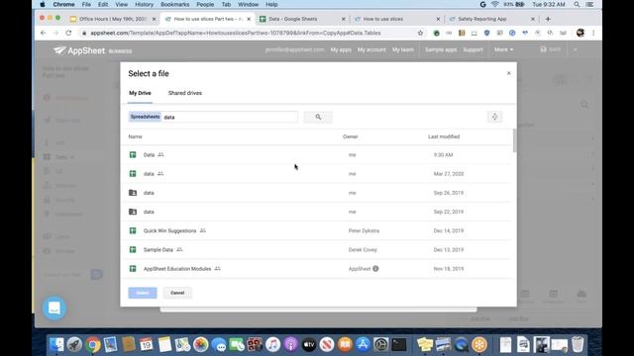Open System Preferences from the Dock
This screenshot has height=356, width=634.
click(380, 345)
